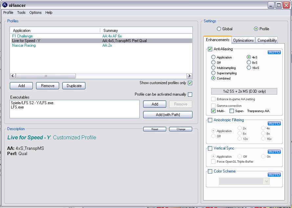Open the Options menu

coord(35,12)
